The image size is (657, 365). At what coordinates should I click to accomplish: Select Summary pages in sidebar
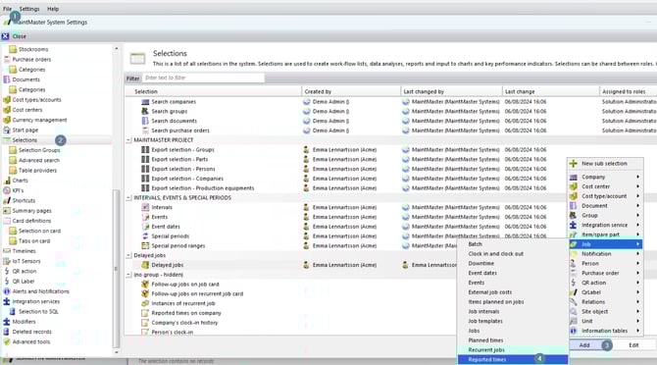[31, 211]
